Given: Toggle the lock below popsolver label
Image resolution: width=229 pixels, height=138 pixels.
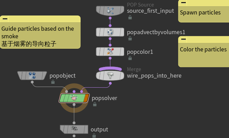Looking at the screenshot, I should point(94,104).
